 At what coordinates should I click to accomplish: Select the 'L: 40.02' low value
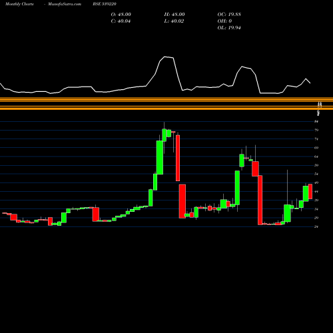tap(174, 21)
